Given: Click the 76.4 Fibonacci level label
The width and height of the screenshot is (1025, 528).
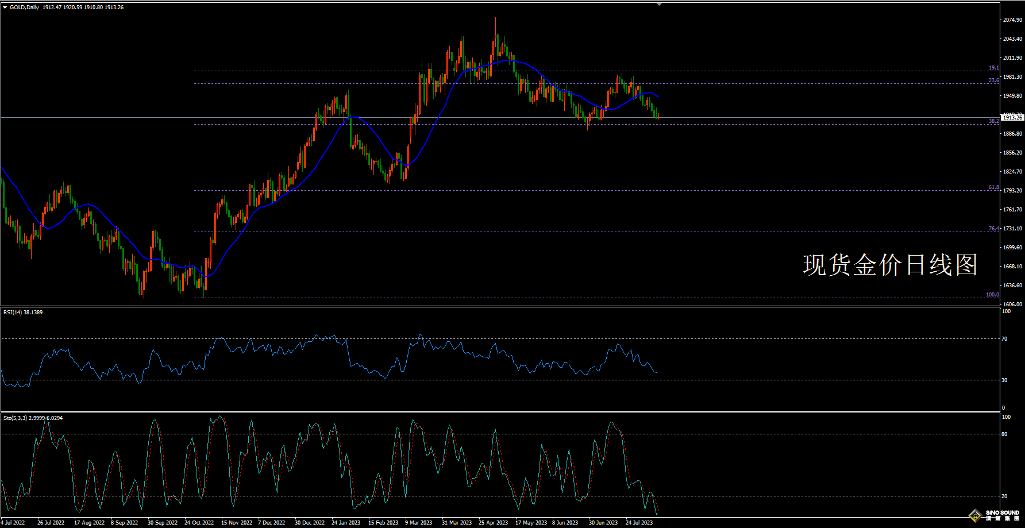Looking at the screenshot, I should click(x=993, y=229).
